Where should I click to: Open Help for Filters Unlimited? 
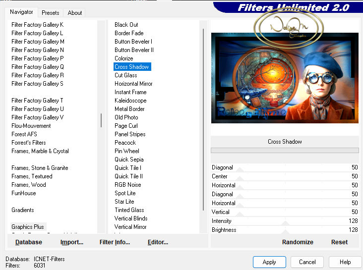tap(345, 262)
